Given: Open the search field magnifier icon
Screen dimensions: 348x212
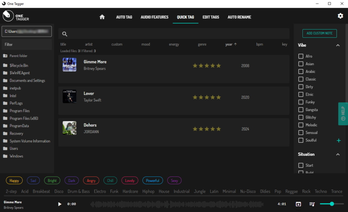Looking at the screenshot, I should tap(65, 34).
